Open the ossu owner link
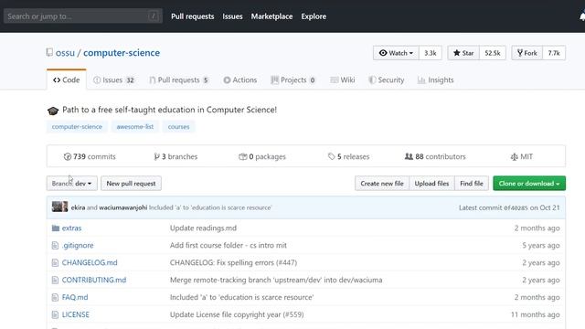This screenshot has height=329, width=585. [65, 53]
